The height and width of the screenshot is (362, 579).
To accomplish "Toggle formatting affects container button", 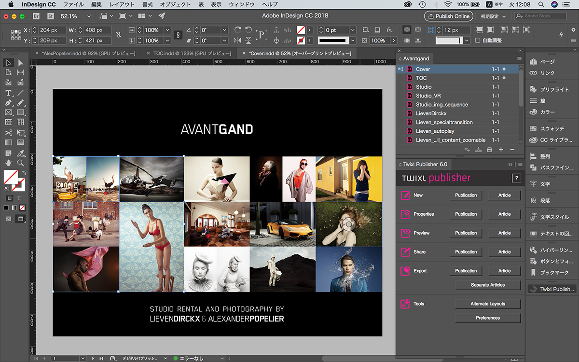I will [9, 198].
